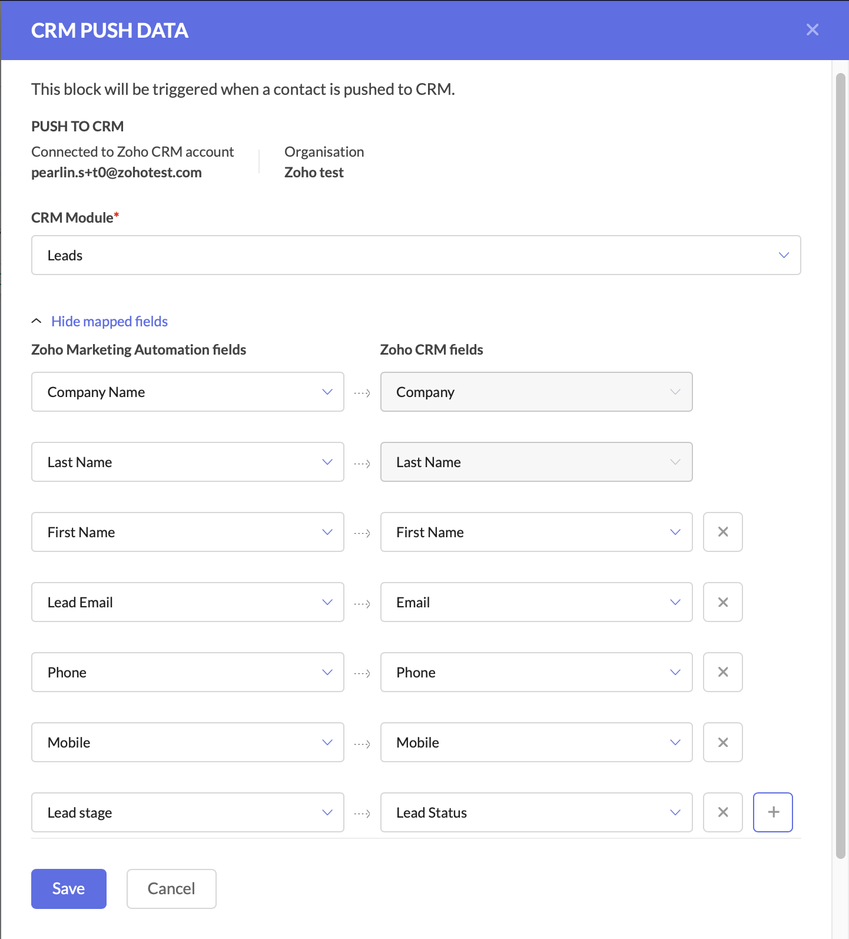This screenshot has height=939, width=849.
Task: Open the First Name automation field dropdown
Action: pos(188,532)
